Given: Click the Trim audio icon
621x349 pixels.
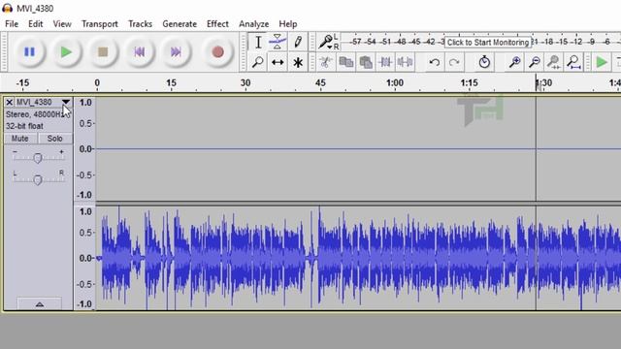Looking at the screenshot, I should (385, 62).
